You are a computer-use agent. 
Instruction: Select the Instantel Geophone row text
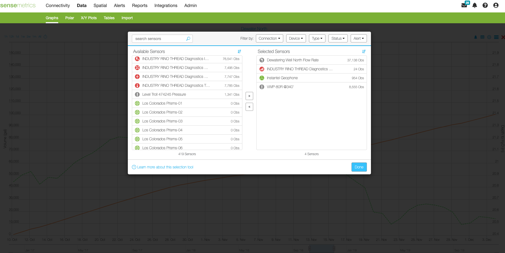click(x=282, y=78)
